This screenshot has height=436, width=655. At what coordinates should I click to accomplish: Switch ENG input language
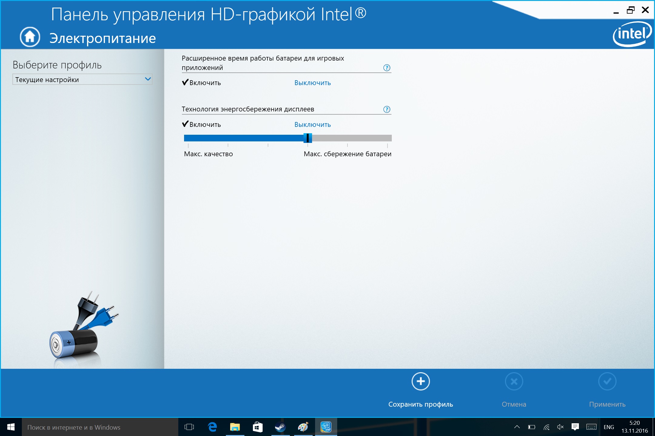pos(609,427)
